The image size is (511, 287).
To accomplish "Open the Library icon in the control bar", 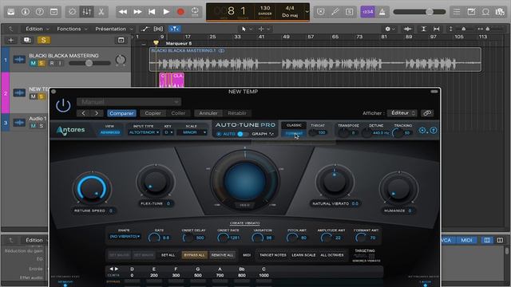I will tap(10, 12).
